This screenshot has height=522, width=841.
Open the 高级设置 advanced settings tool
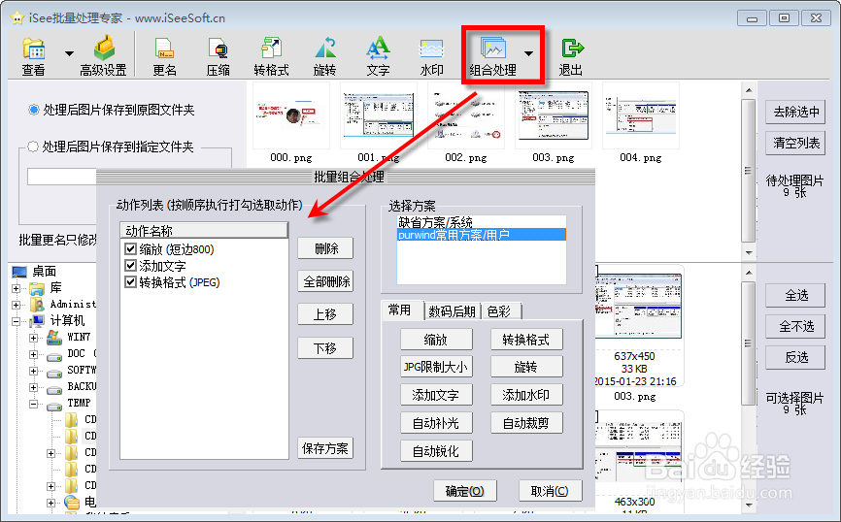pyautogui.click(x=103, y=56)
